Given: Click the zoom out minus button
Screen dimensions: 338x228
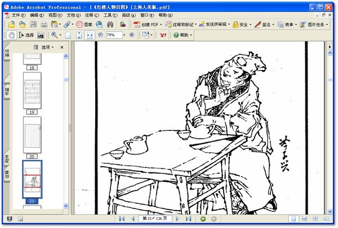Looking at the screenshot, I should click(x=100, y=35).
